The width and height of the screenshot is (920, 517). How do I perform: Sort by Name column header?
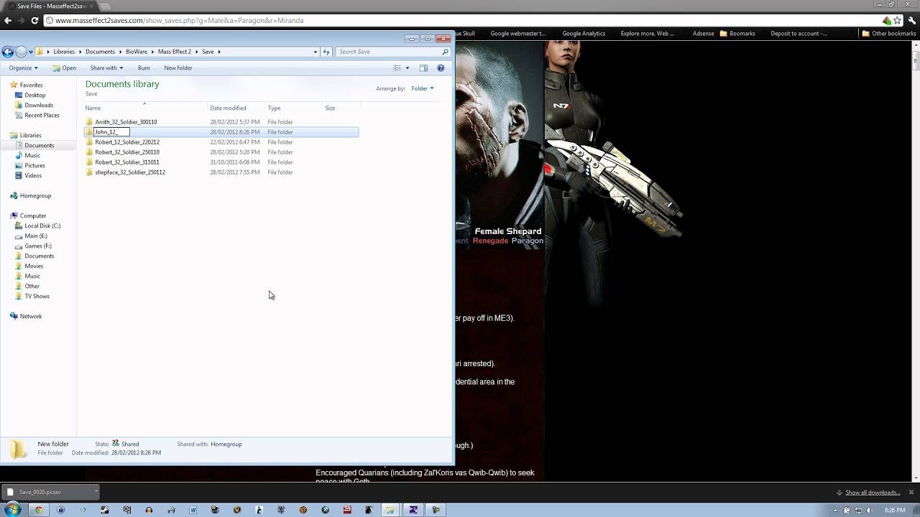click(x=144, y=108)
